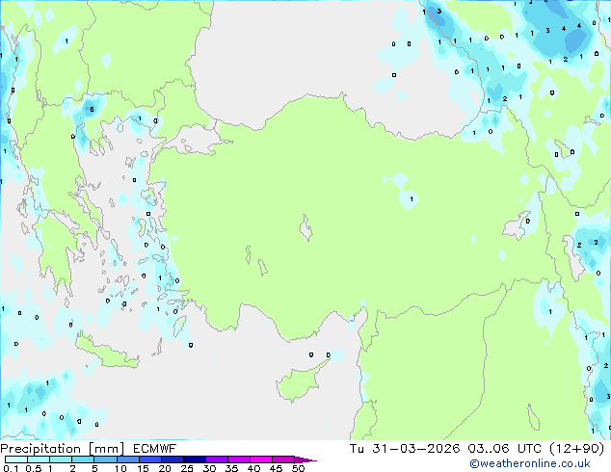Click the legend value label '25'
This screenshot has height=472, width=611.
tap(187, 468)
